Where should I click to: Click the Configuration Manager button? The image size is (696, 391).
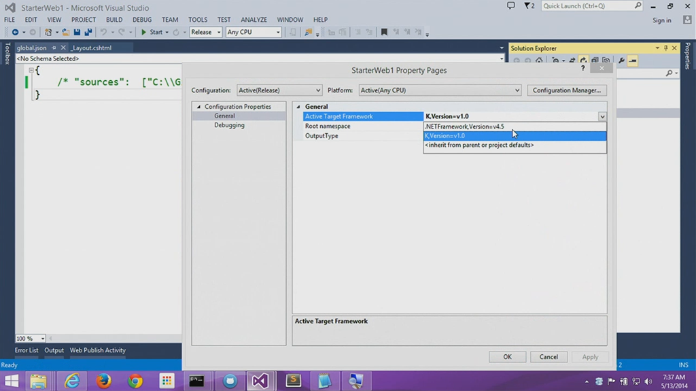click(x=566, y=90)
